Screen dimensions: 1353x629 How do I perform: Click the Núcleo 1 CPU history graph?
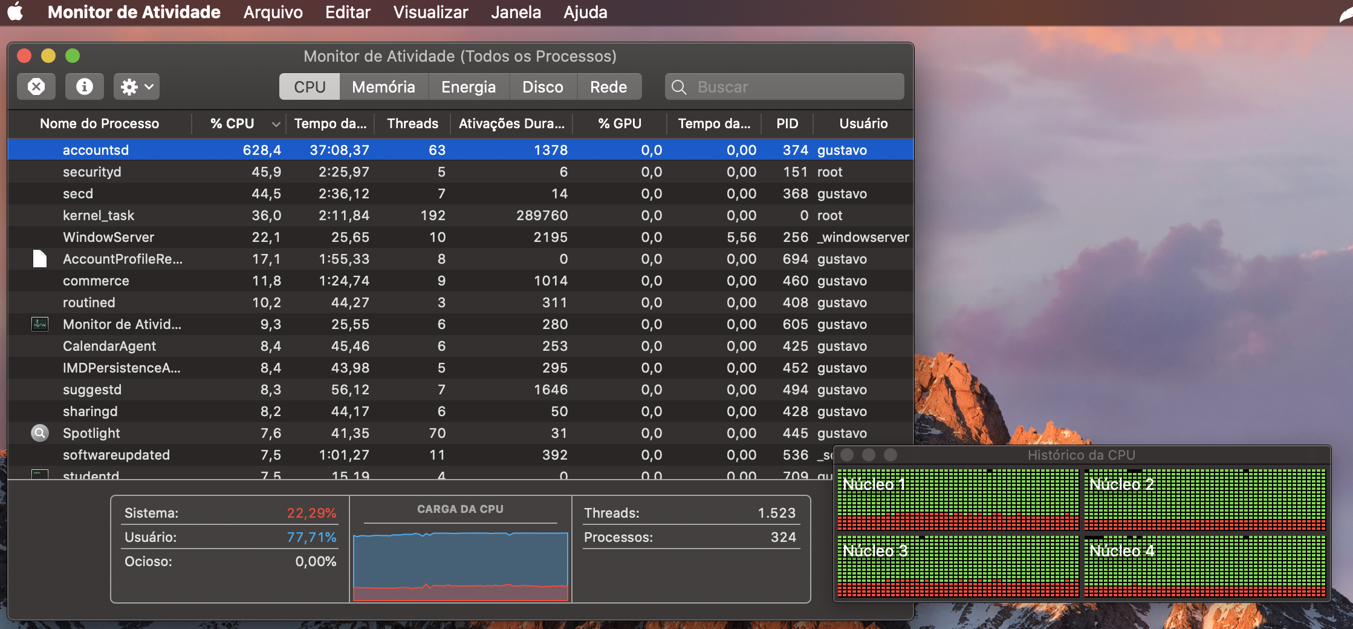[958, 499]
